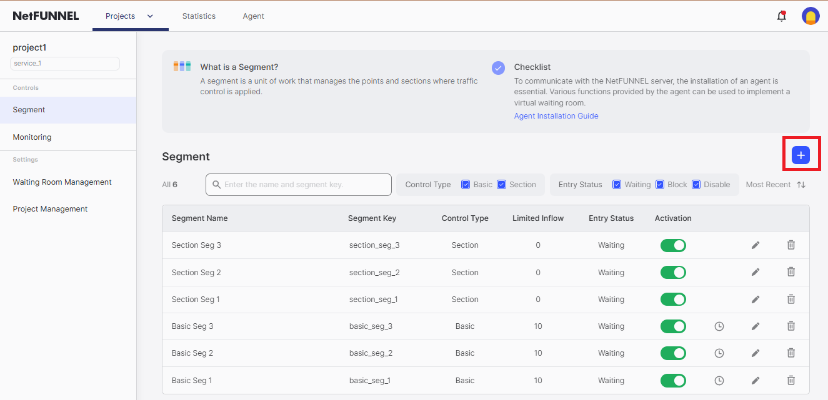Open the pencil edit icon for Basic Seg 1

[755, 380]
